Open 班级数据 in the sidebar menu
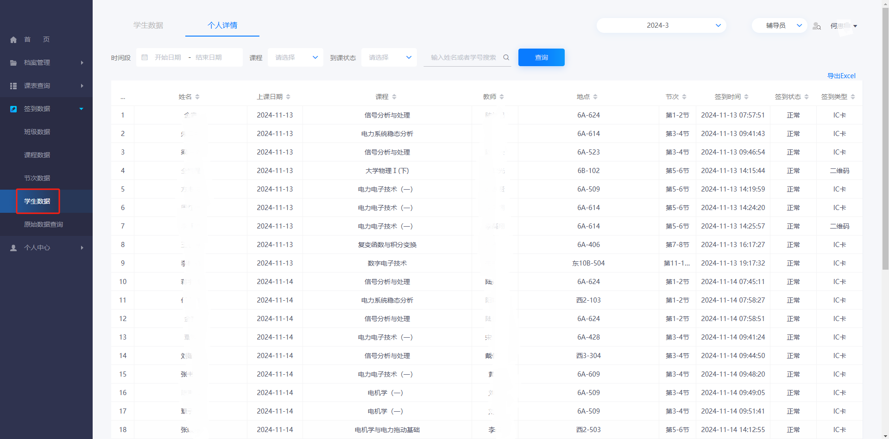Screen dimensions: 889x439 [37, 132]
